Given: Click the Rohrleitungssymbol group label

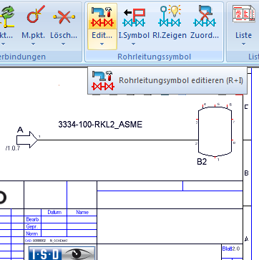Looking at the screenshot, I should [155, 57].
